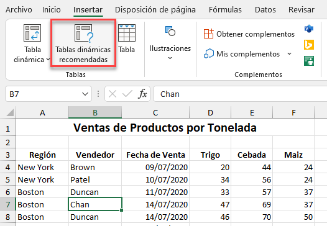Click the Visio Data Visualizer add-in icon
The width and height of the screenshot is (327, 226).
coord(309,29)
